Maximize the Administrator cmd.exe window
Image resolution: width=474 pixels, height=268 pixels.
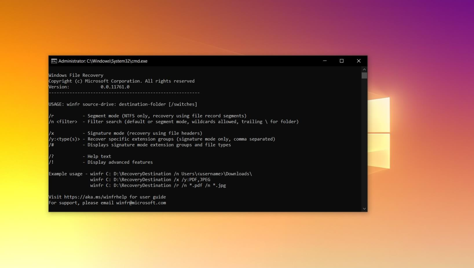click(342, 61)
